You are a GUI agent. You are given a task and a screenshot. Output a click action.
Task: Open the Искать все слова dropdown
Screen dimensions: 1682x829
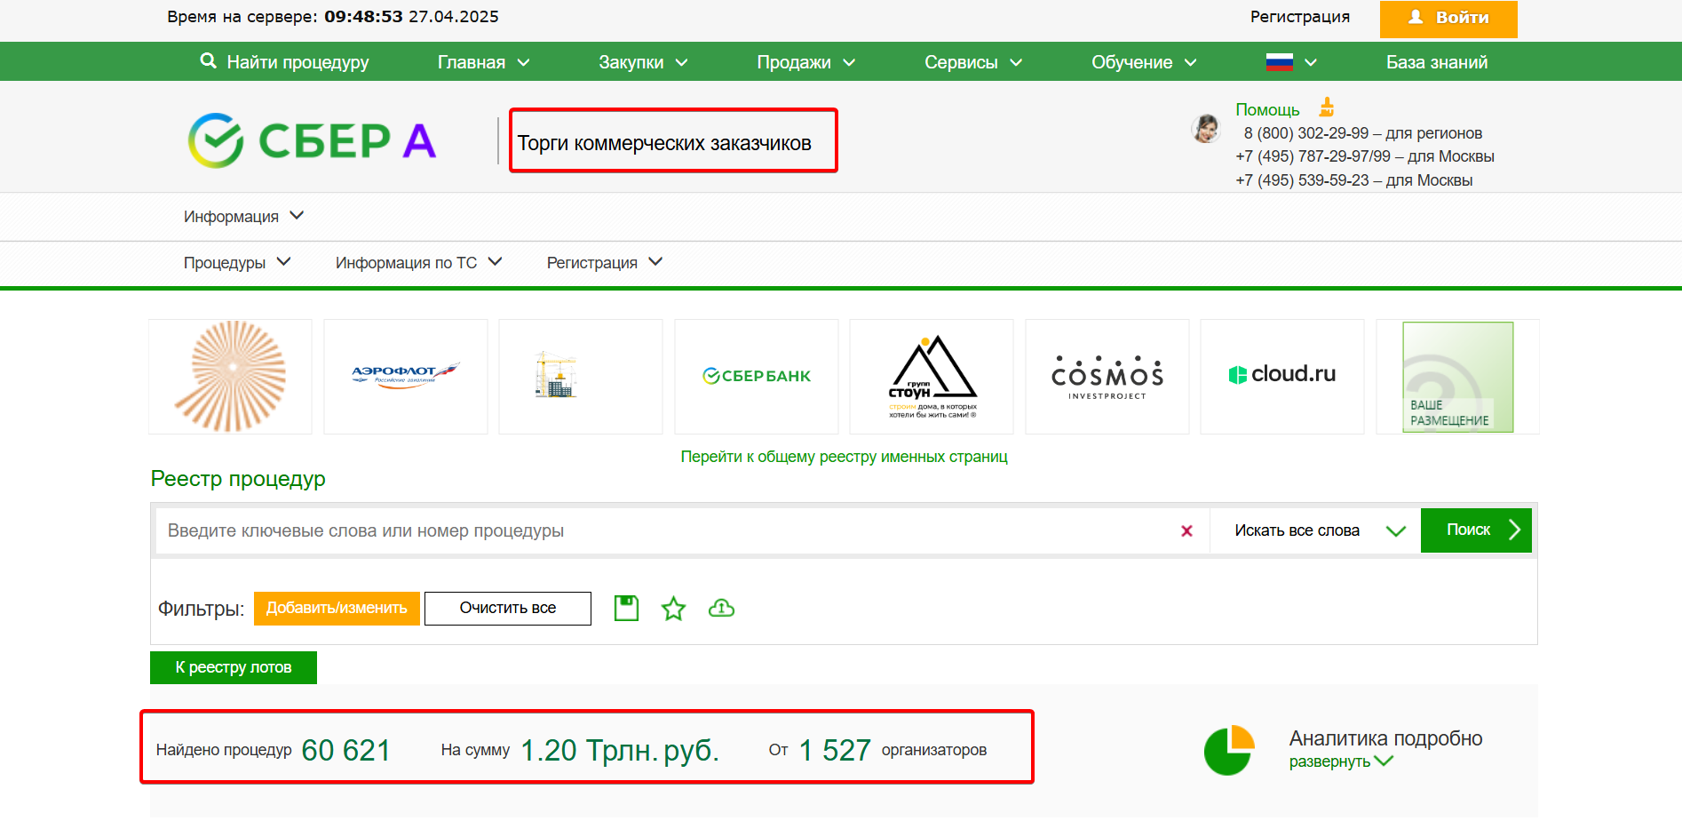pyautogui.click(x=1316, y=530)
